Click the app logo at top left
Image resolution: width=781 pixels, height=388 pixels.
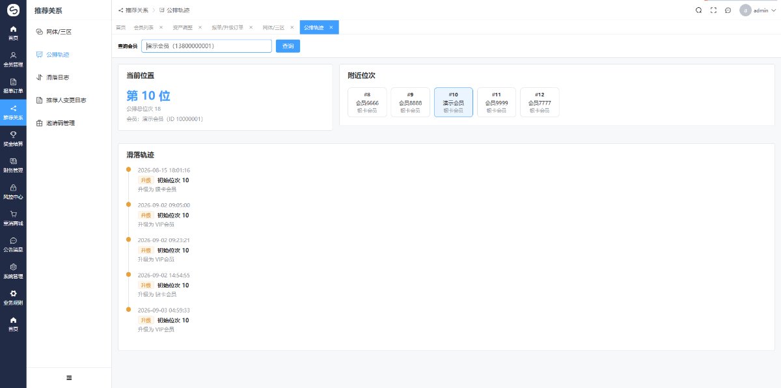click(13, 10)
